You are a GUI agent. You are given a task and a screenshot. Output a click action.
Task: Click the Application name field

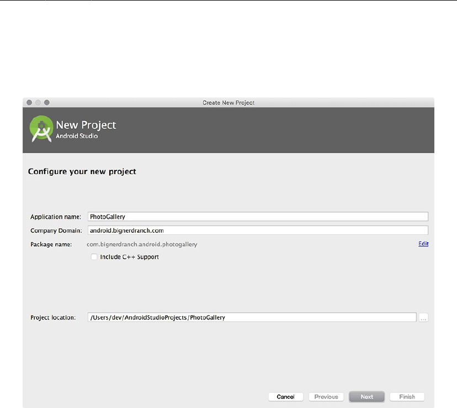pos(258,217)
